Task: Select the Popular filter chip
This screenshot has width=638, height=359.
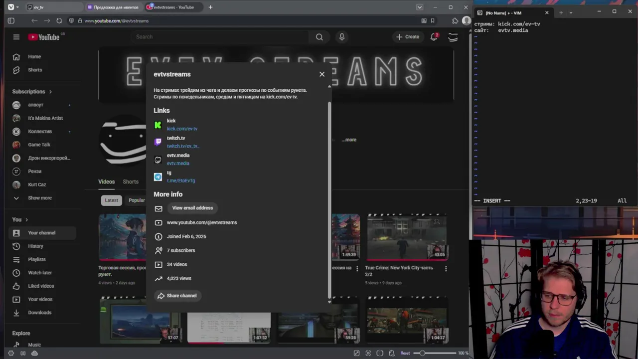Action: point(136,200)
